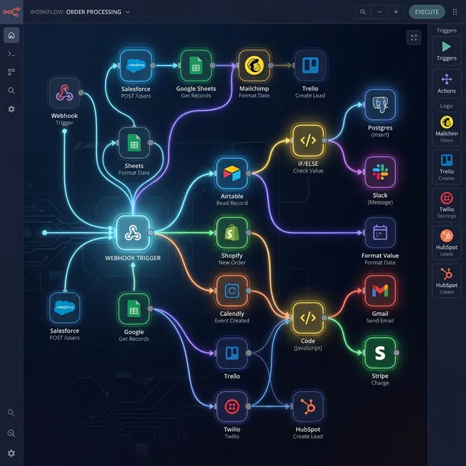Pick Mailchimp from the right palette
466x466 pixels.
click(x=446, y=129)
